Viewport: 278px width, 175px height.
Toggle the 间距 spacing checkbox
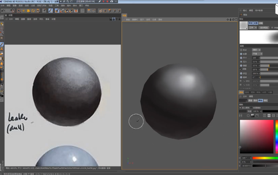point(241,69)
